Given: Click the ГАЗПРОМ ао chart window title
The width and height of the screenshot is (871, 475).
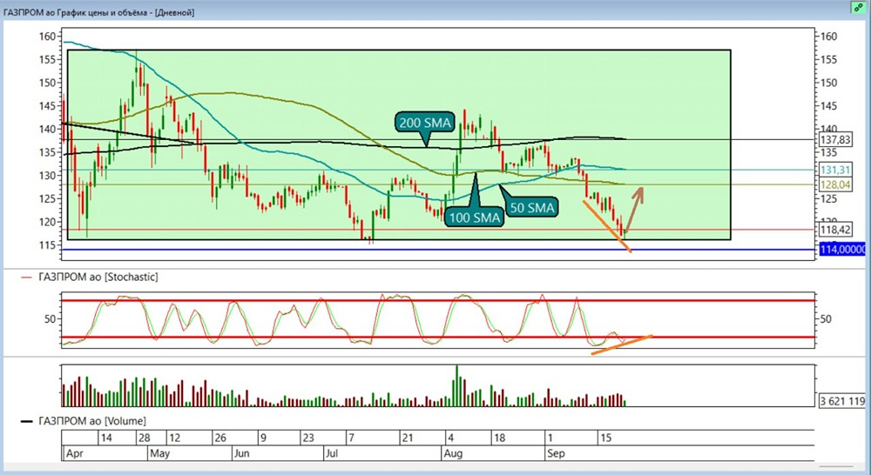Looking at the screenshot, I should (99, 12).
